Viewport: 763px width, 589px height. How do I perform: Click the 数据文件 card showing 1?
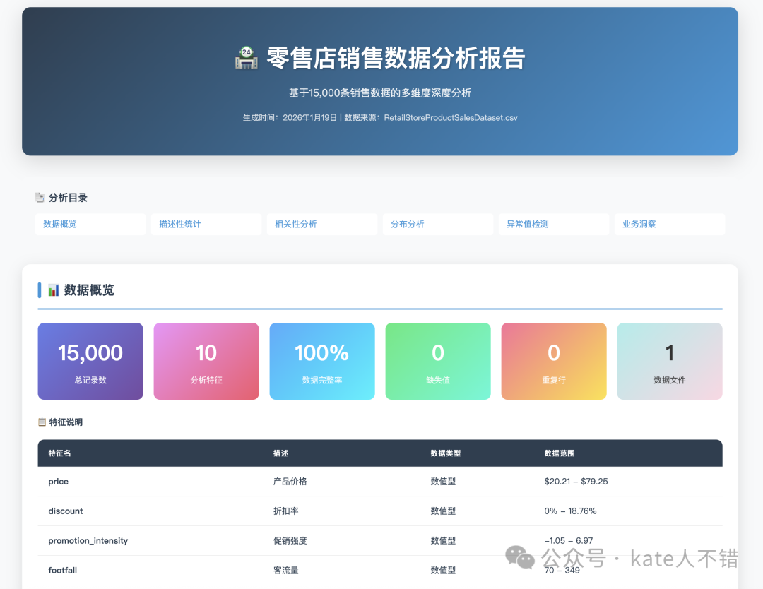click(x=670, y=362)
